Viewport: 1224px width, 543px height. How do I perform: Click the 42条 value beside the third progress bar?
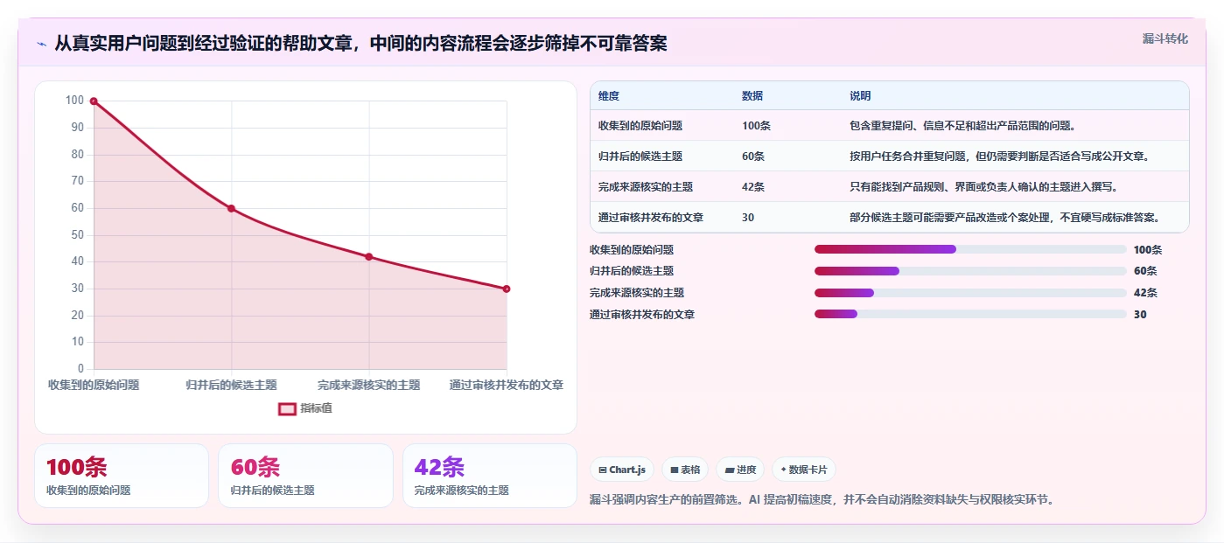coord(1145,293)
